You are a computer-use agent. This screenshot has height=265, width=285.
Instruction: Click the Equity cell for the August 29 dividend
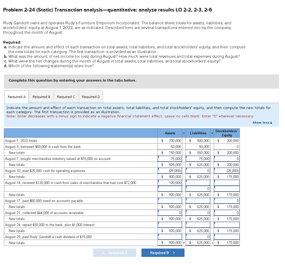227,237
